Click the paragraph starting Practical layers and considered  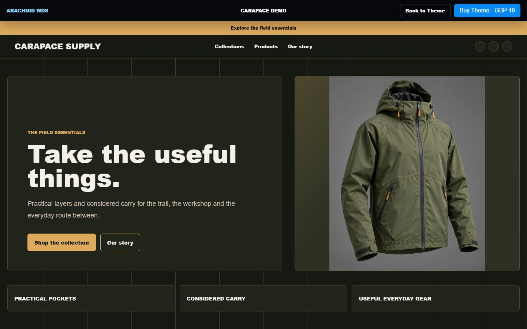tap(131, 209)
